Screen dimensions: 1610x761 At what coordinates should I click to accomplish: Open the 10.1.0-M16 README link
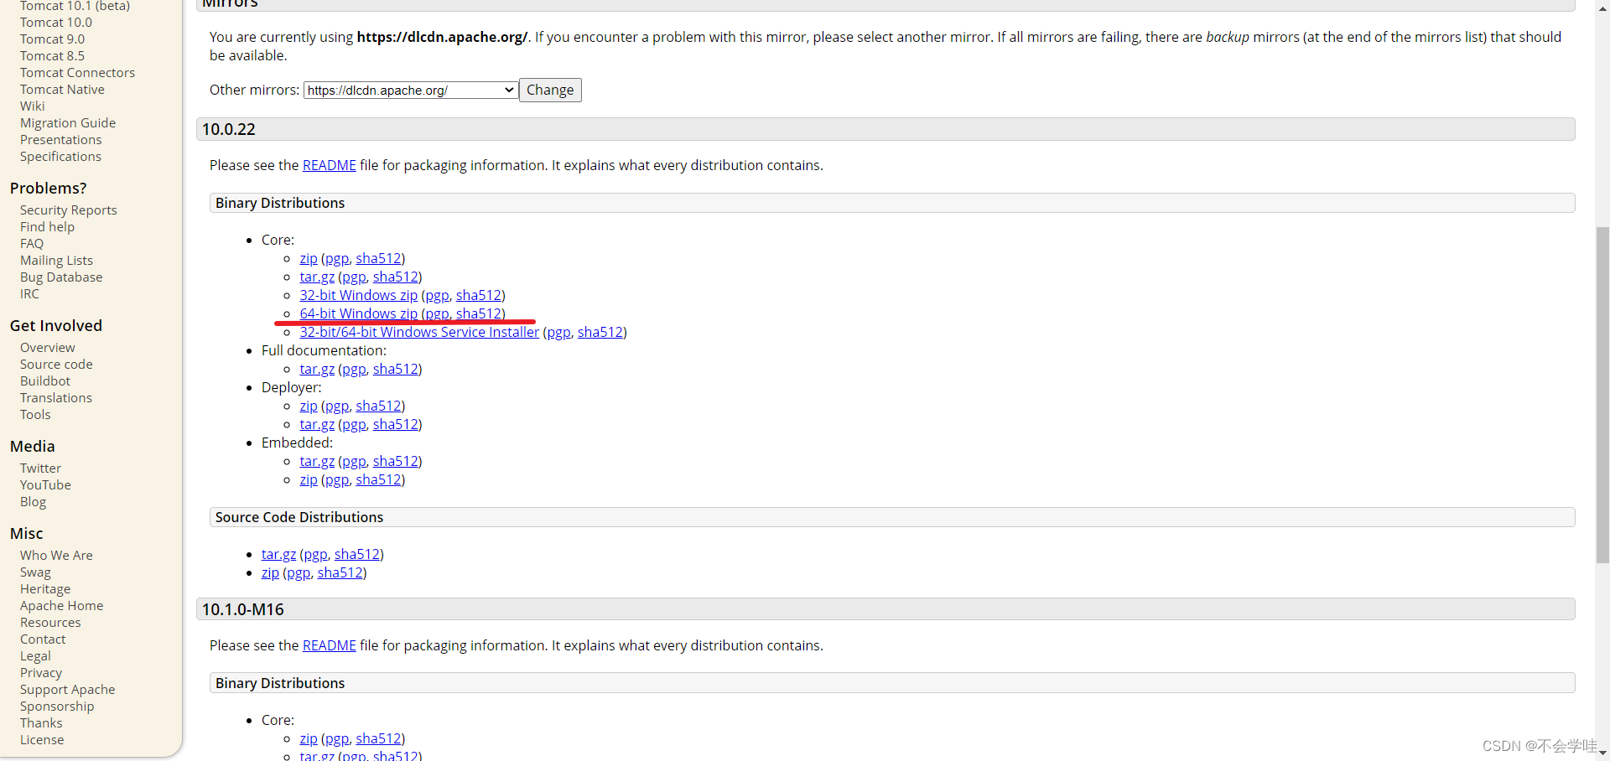pos(329,645)
